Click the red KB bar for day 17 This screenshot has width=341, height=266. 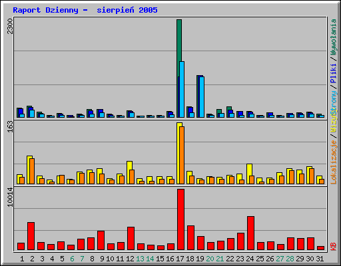click(x=180, y=219)
